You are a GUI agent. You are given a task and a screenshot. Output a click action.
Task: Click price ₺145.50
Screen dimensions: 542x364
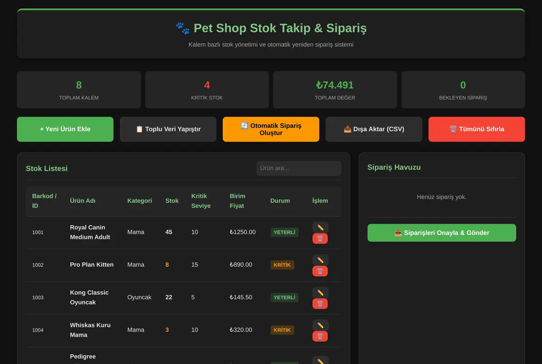[x=241, y=297]
